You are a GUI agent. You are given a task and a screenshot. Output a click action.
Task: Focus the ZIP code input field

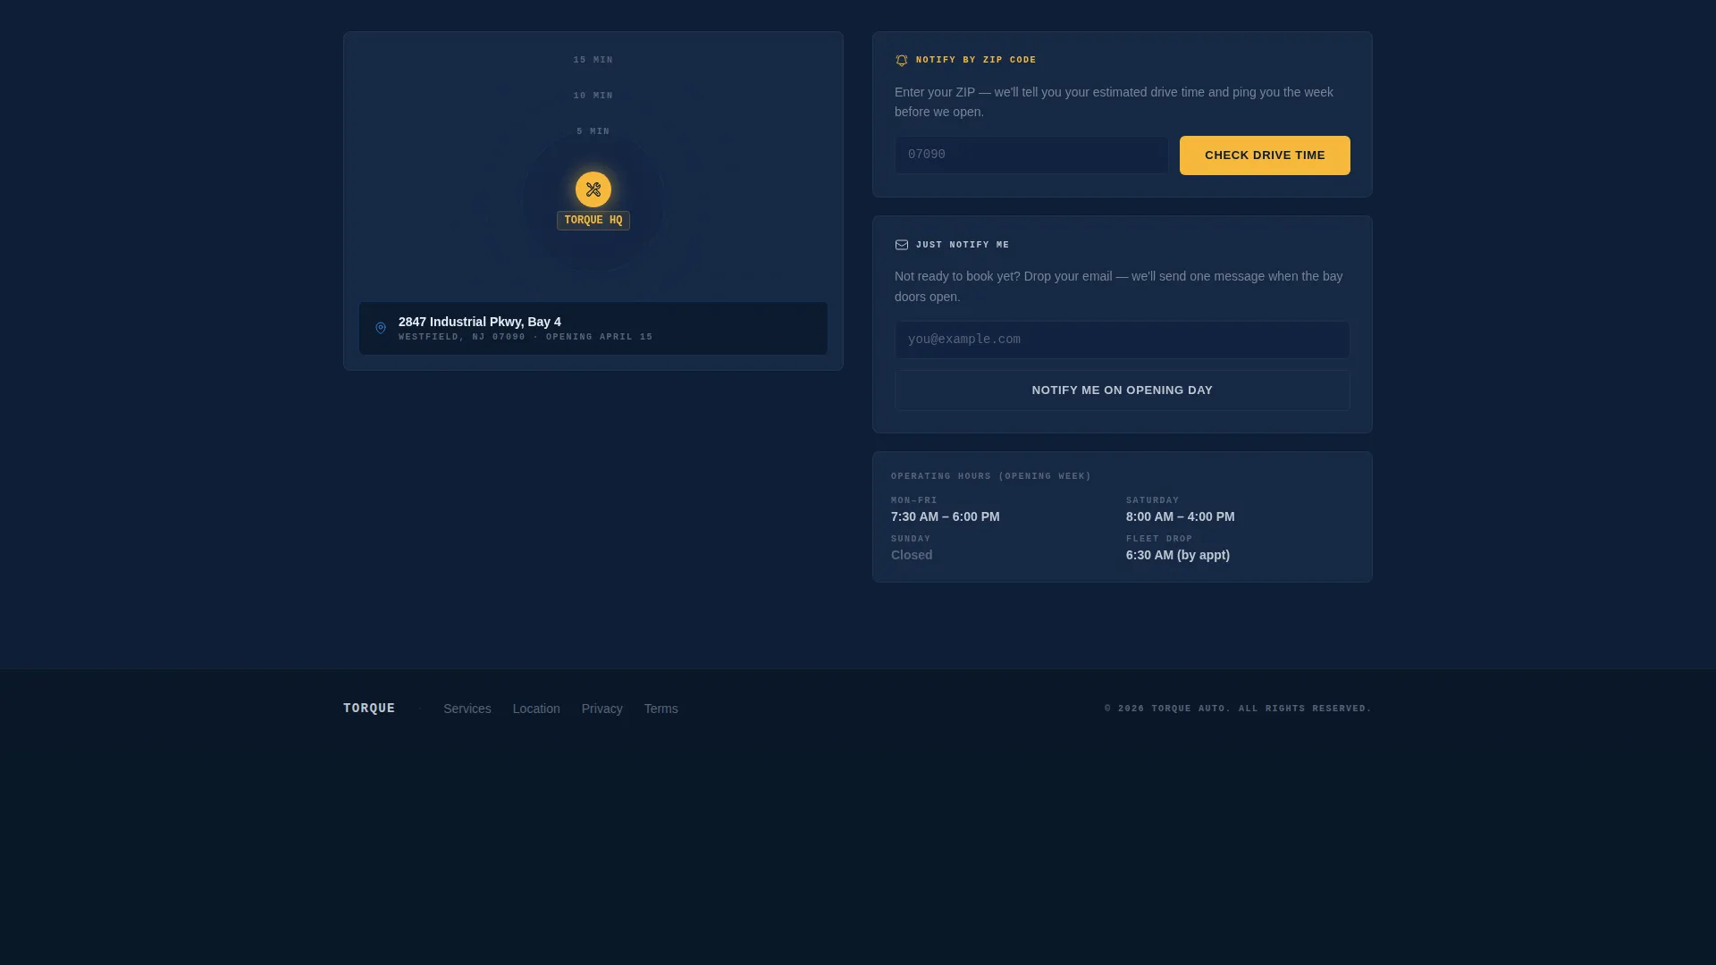(1031, 155)
